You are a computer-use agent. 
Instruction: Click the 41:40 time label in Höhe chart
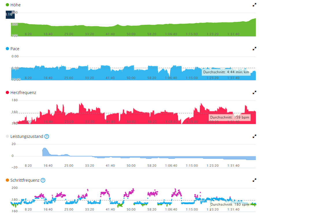(110, 34)
